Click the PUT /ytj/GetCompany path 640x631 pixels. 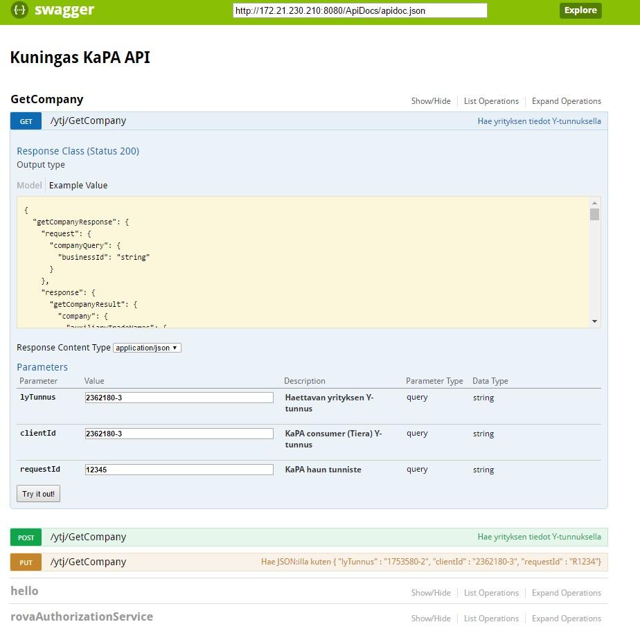click(88, 562)
